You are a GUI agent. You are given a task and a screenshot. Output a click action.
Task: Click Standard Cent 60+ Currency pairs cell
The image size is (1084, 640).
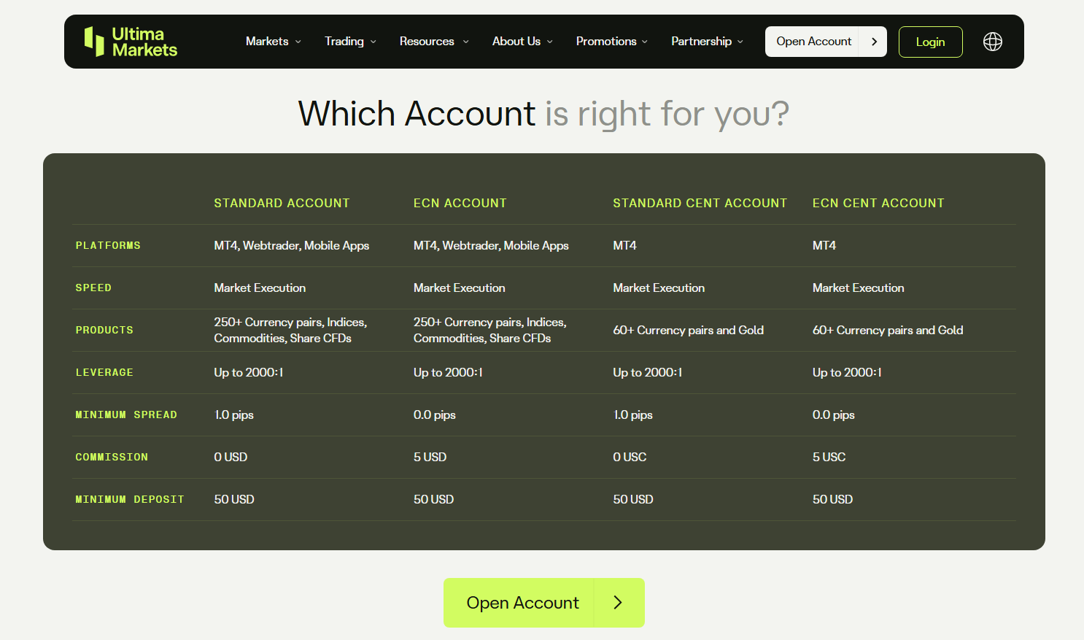click(689, 330)
